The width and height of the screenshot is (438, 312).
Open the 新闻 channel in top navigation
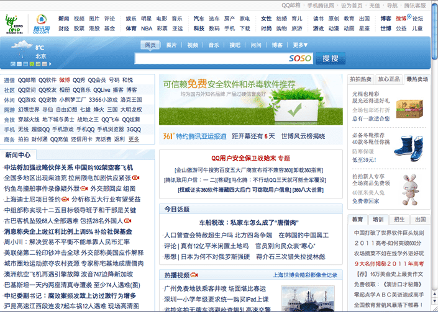(x=63, y=19)
